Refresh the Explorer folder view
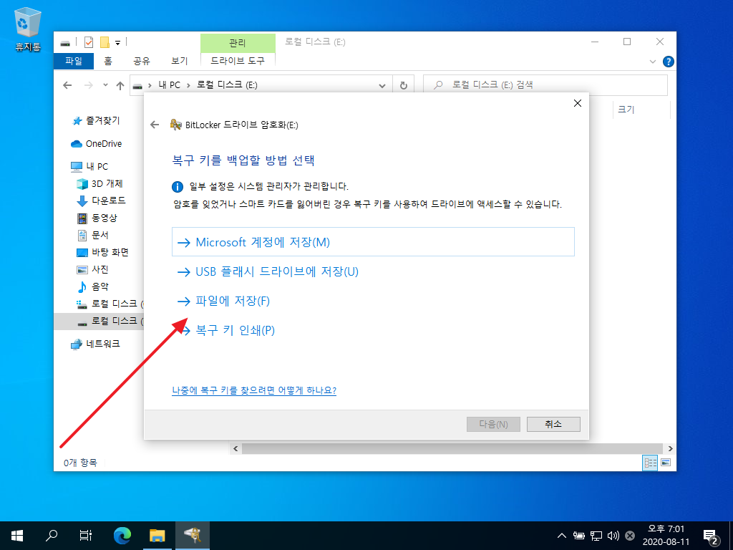733x550 pixels. 404,86
